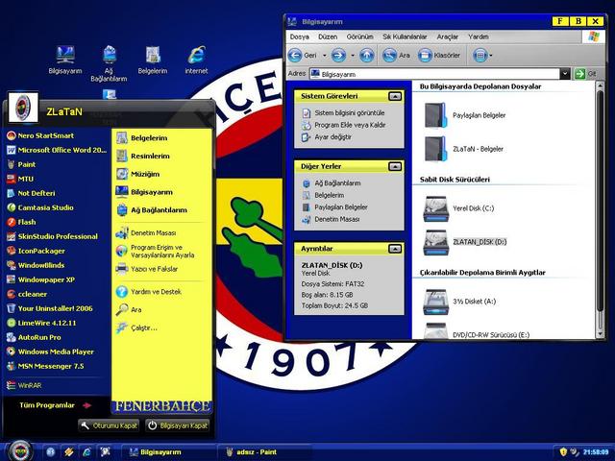Click the Geri back arrow icon
This screenshot has height=461, width=615.
pos(297,55)
